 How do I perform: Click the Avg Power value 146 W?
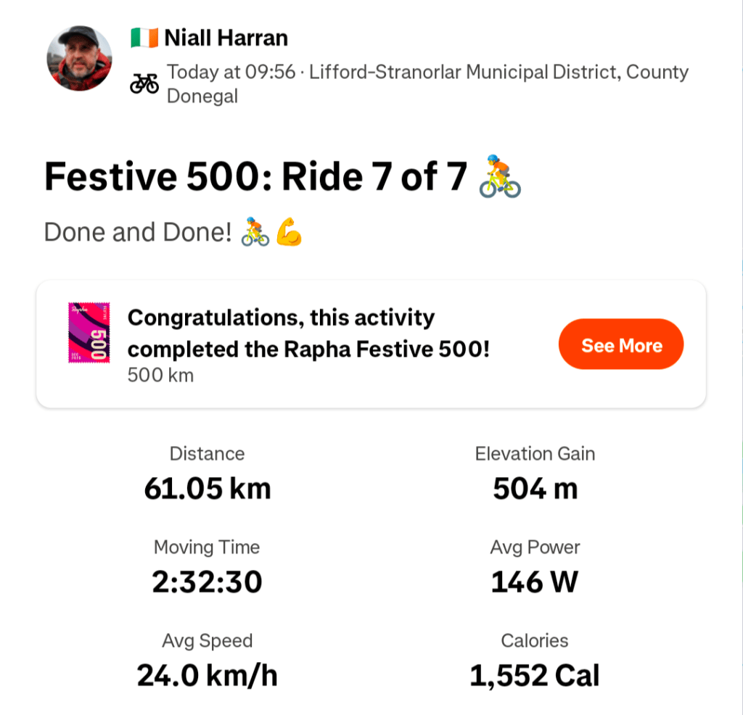pyautogui.click(x=535, y=582)
